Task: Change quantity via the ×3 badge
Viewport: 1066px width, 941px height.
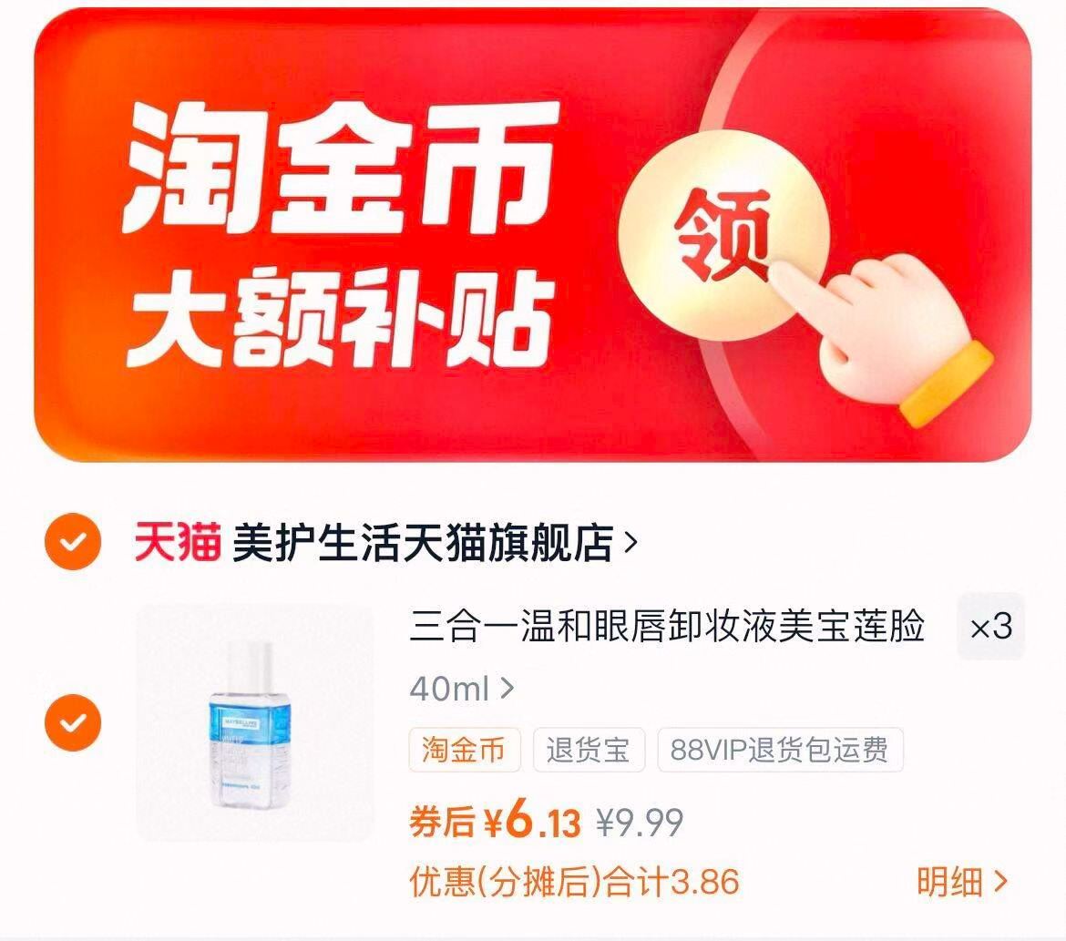Action: [990, 626]
